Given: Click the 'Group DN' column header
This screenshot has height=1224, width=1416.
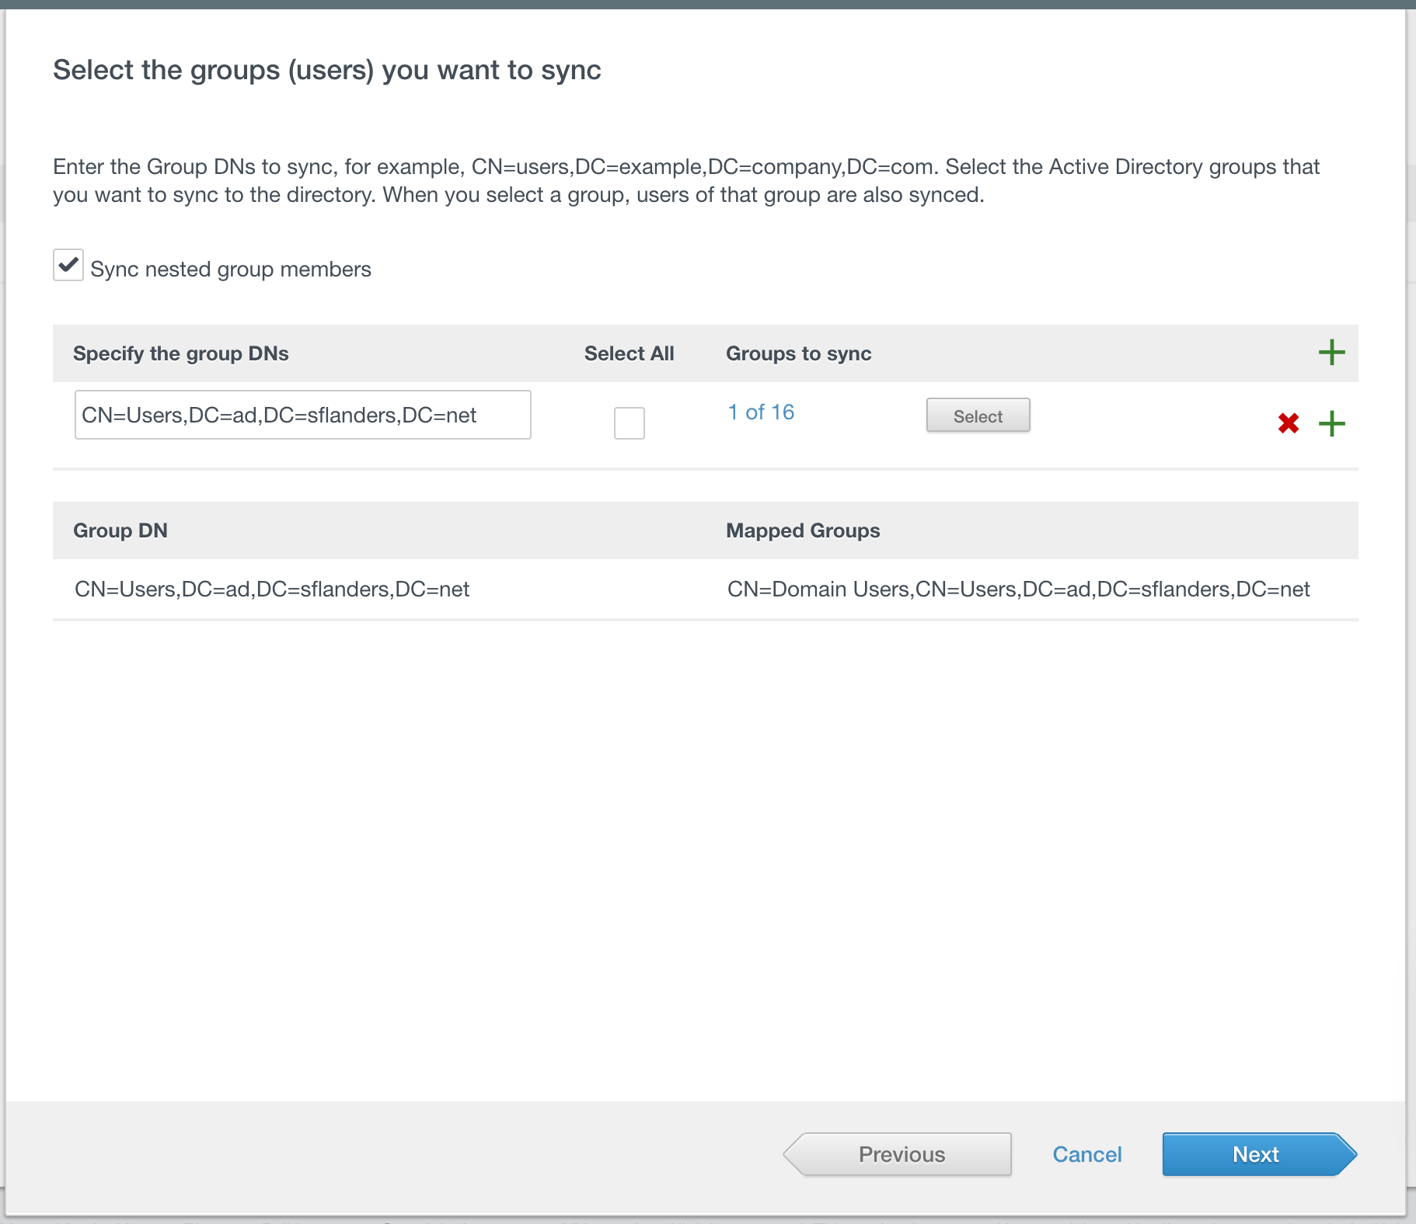Looking at the screenshot, I should tap(120, 530).
